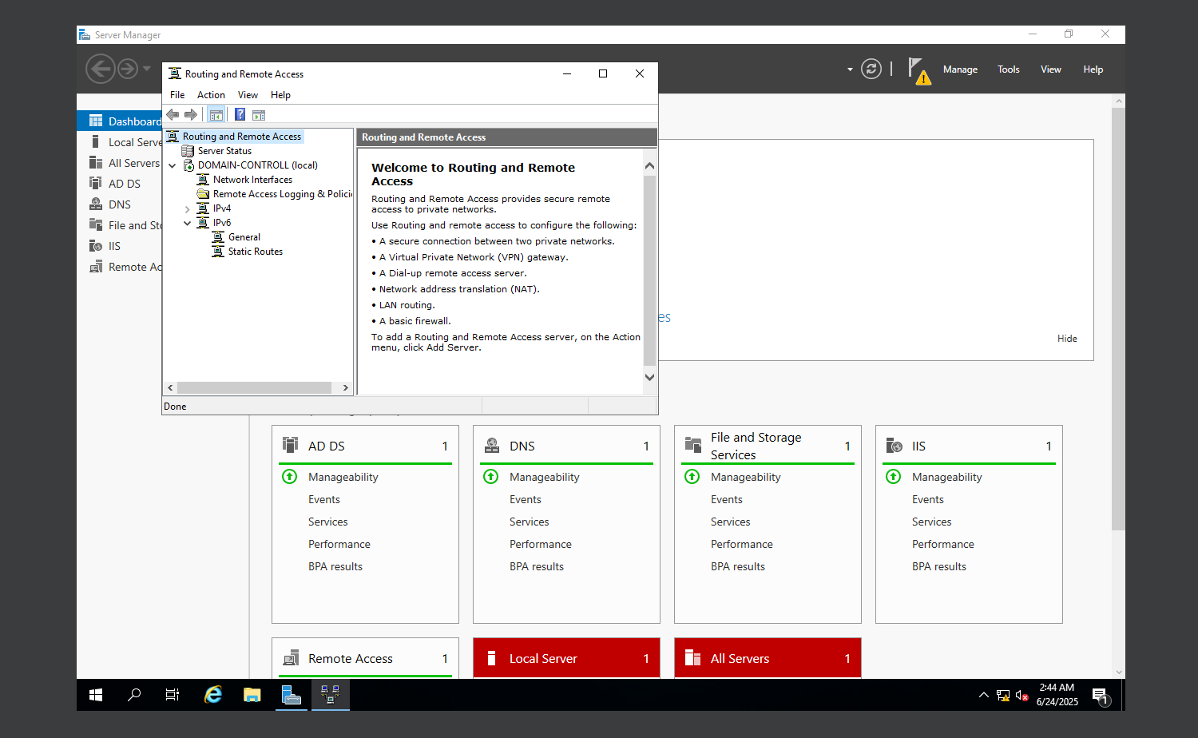Open the View menu in Routing and Remote Access
The height and width of the screenshot is (738, 1198).
tap(248, 95)
